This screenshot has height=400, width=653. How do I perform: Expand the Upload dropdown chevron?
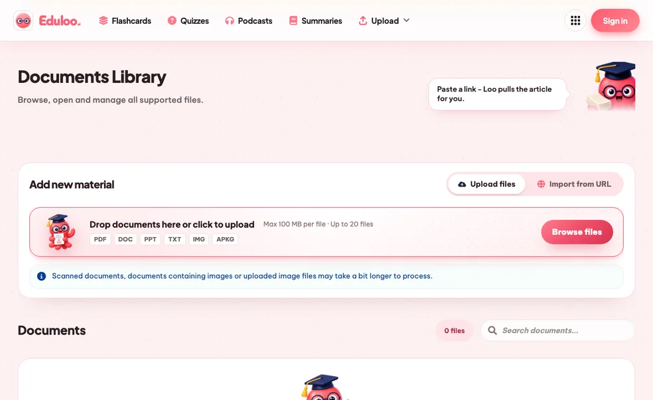[x=406, y=21]
